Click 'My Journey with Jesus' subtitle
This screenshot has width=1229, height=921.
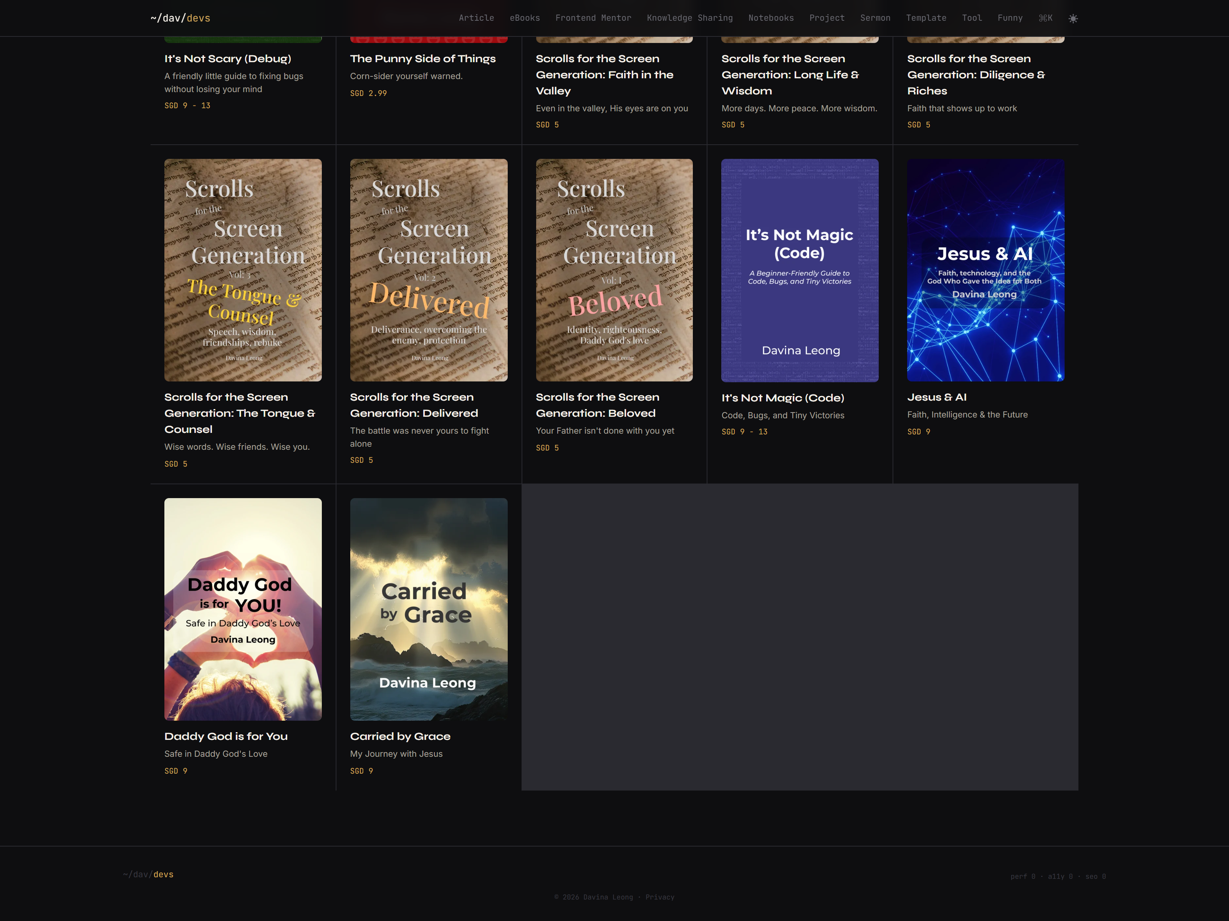pyautogui.click(x=396, y=754)
